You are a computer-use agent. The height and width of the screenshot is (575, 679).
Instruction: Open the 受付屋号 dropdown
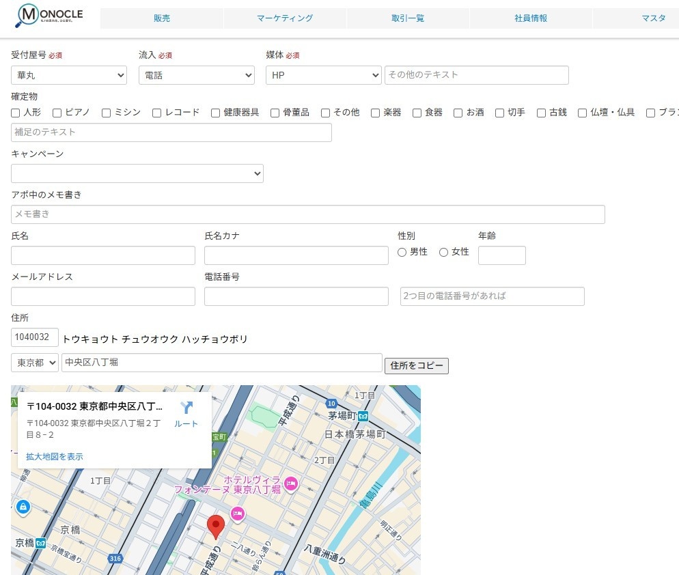pyautogui.click(x=69, y=75)
